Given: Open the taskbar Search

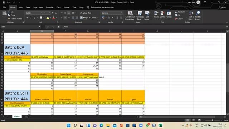Looking at the screenshot, I should tap(75, 125).
